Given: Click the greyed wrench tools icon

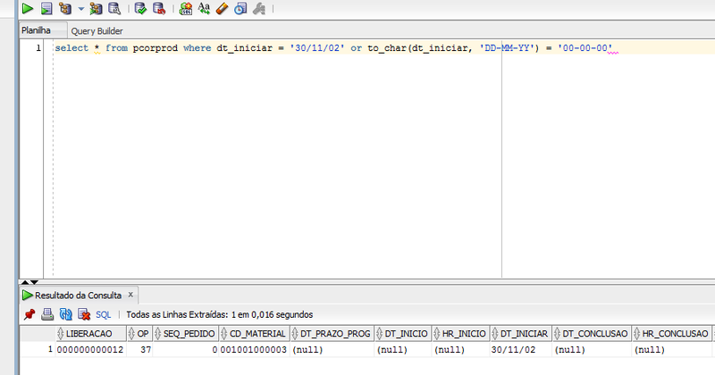Looking at the screenshot, I should click(259, 9).
